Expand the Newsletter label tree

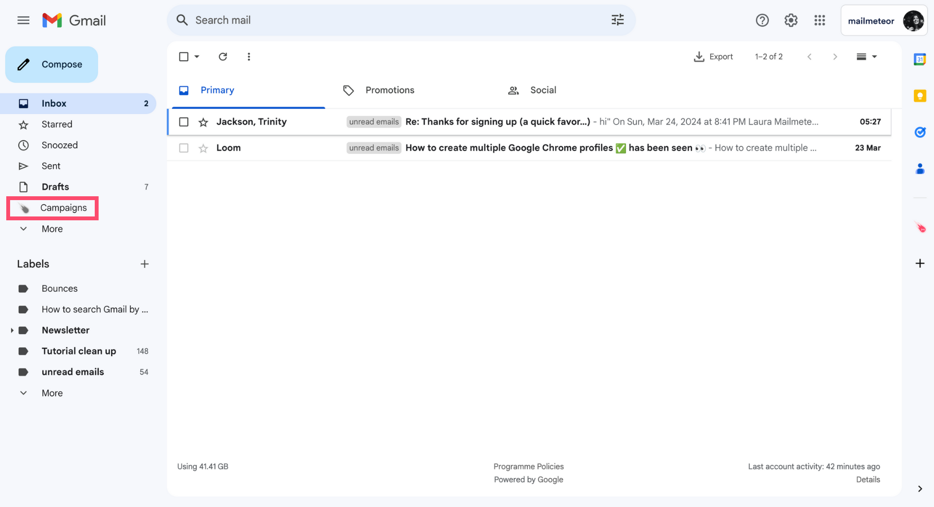(x=12, y=330)
